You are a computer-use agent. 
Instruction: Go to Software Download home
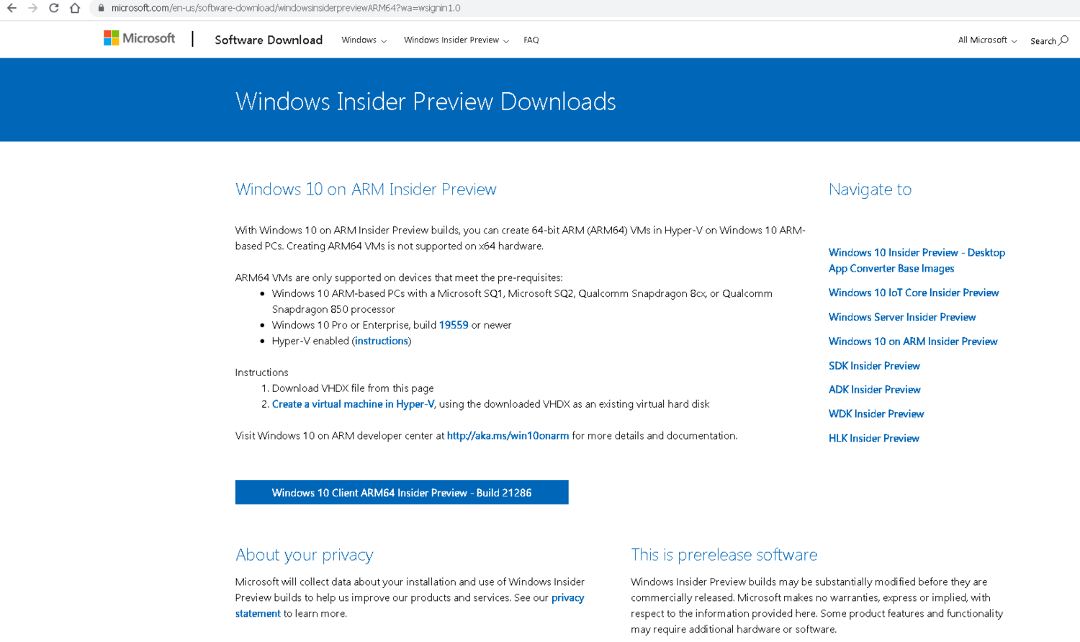tap(269, 40)
